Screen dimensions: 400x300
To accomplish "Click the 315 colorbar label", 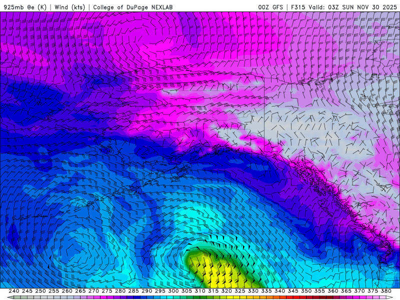I will 213,291.
